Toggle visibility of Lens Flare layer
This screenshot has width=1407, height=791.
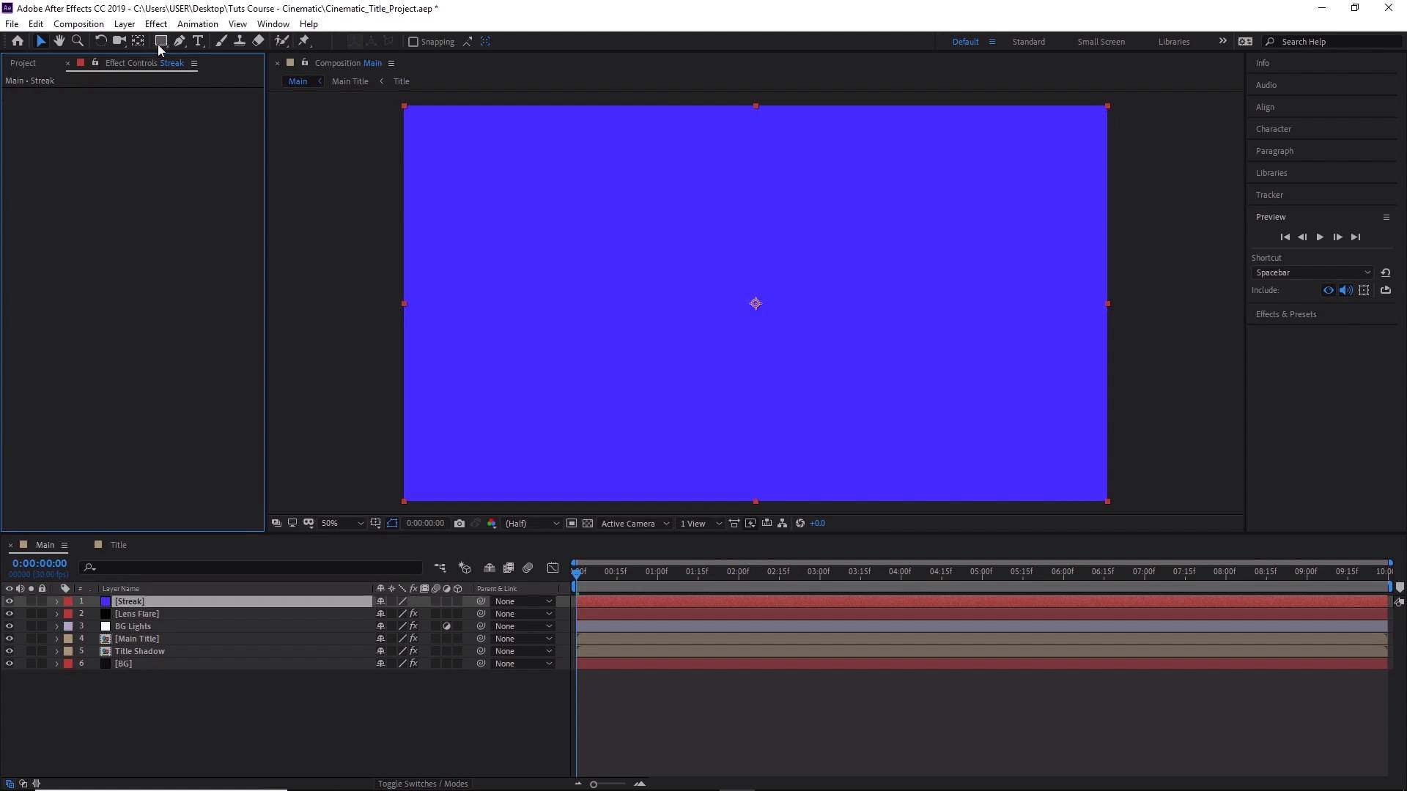coord(9,613)
